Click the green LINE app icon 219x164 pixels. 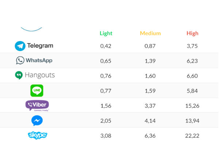(37, 91)
